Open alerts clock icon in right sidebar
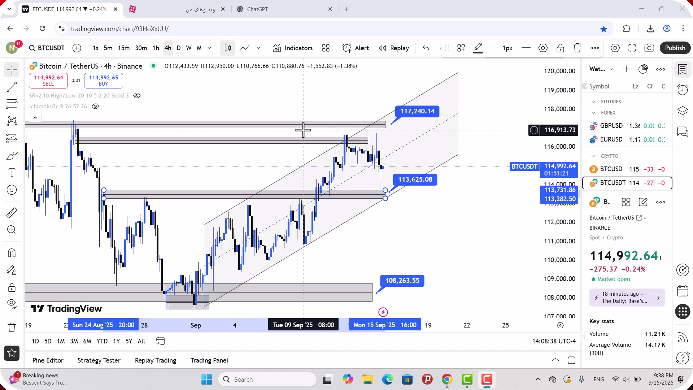Screen dimensions: 693x390 (683, 90)
